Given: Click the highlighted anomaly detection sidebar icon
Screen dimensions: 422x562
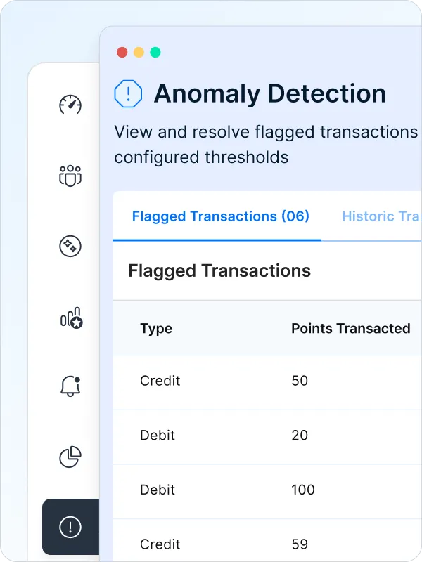Looking at the screenshot, I should point(70,528).
